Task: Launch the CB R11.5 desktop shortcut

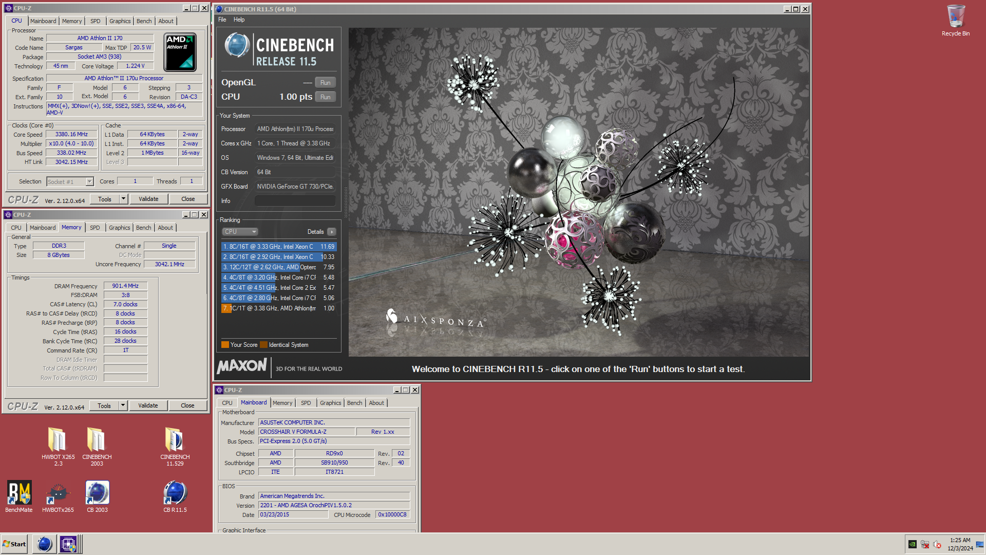Action: click(175, 496)
